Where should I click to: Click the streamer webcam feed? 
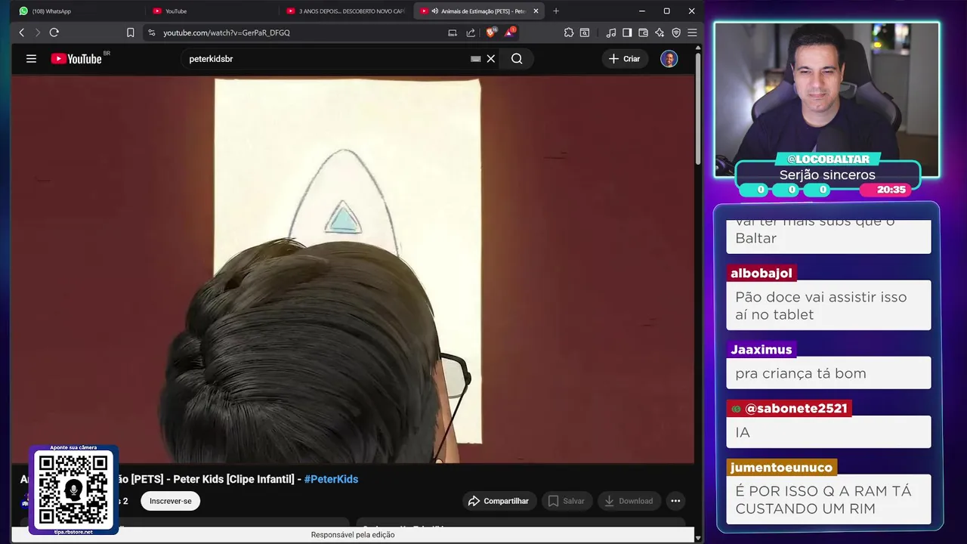tap(827, 98)
